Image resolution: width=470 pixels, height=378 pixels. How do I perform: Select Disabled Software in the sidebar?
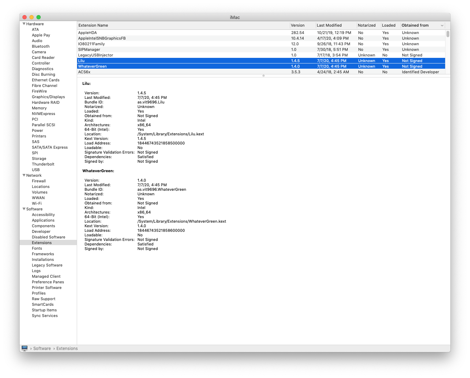pyautogui.click(x=48, y=237)
